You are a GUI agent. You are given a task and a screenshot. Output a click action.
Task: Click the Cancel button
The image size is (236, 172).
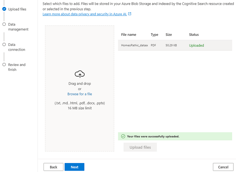223,167
